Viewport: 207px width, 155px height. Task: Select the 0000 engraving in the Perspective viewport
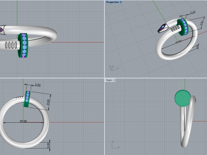point(175,28)
